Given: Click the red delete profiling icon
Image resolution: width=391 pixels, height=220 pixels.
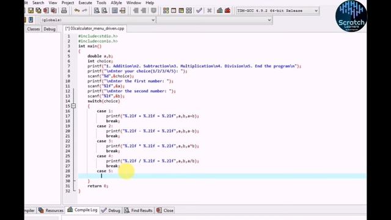Looking at the screenshot, I should (227, 10).
